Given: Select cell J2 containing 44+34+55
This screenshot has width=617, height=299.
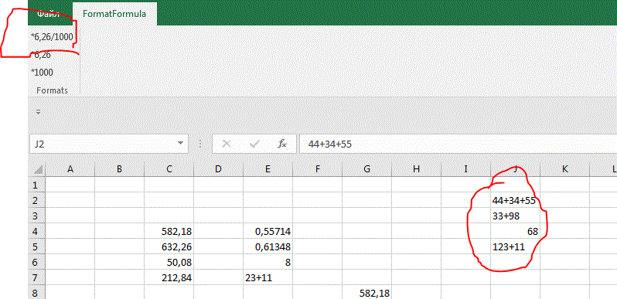Looking at the screenshot, I should (x=515, y=200).
